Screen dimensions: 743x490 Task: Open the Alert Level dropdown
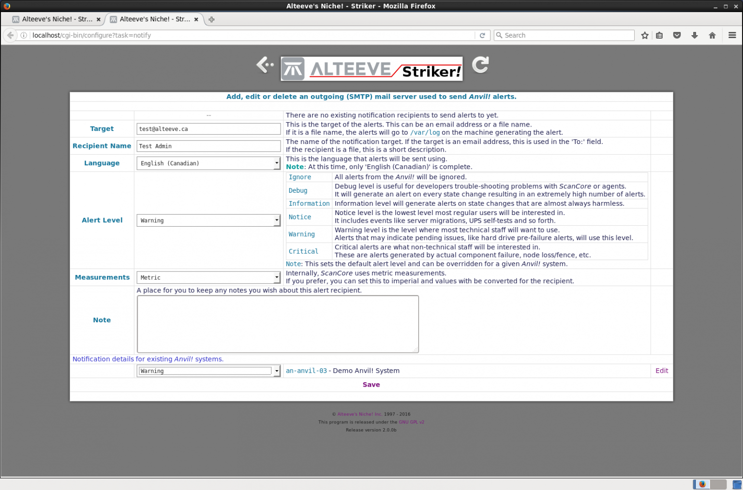click(x=208, y=220)
